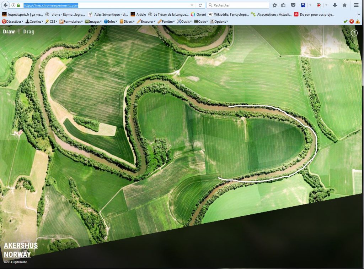Open the help question mark icon
The image size is (364, 269).
[354, 33]
